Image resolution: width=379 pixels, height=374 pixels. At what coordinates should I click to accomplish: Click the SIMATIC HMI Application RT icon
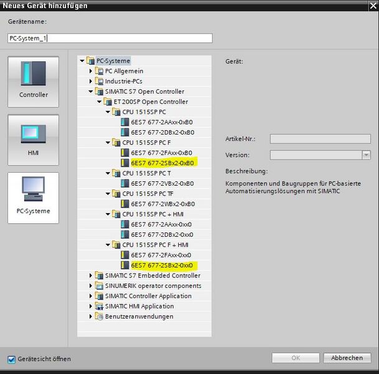point(99,306)
